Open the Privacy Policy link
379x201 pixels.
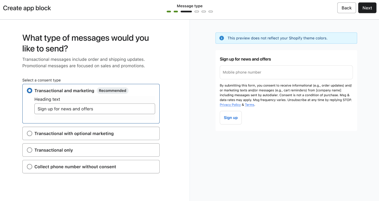(x=230, y=105)
